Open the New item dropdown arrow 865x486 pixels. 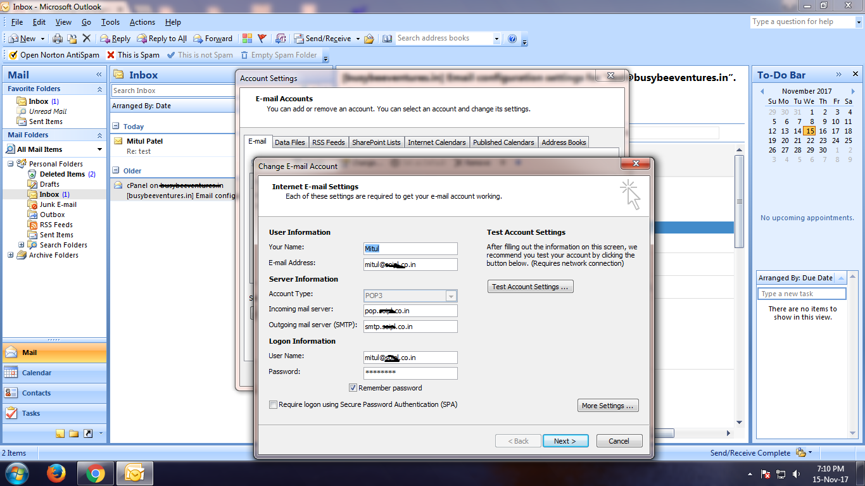coord(42,39)
